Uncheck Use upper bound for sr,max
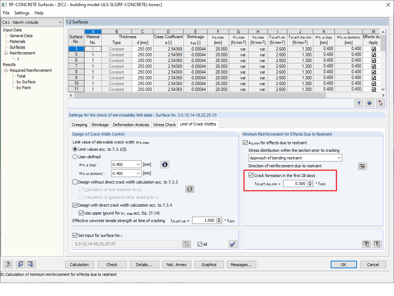Image resolution: width=394 pixels, height=296 pixels. coord(82,213)
